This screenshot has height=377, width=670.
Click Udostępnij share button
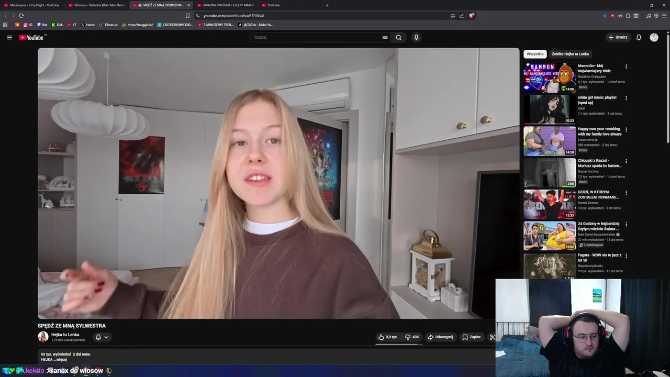(440, 337)
